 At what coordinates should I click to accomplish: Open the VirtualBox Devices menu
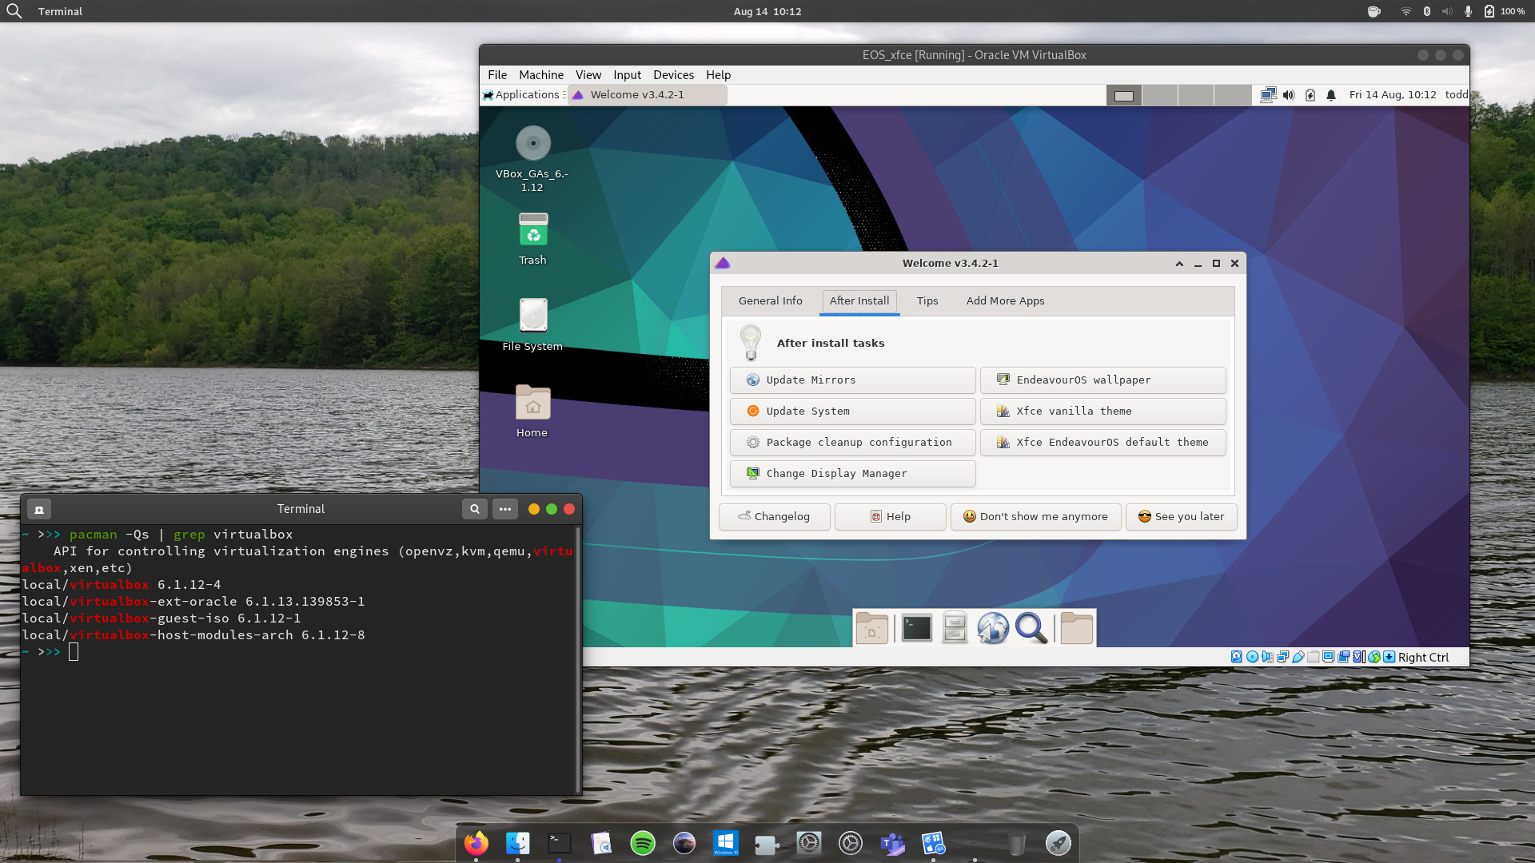pyautogui.click(x=674, y=75)
